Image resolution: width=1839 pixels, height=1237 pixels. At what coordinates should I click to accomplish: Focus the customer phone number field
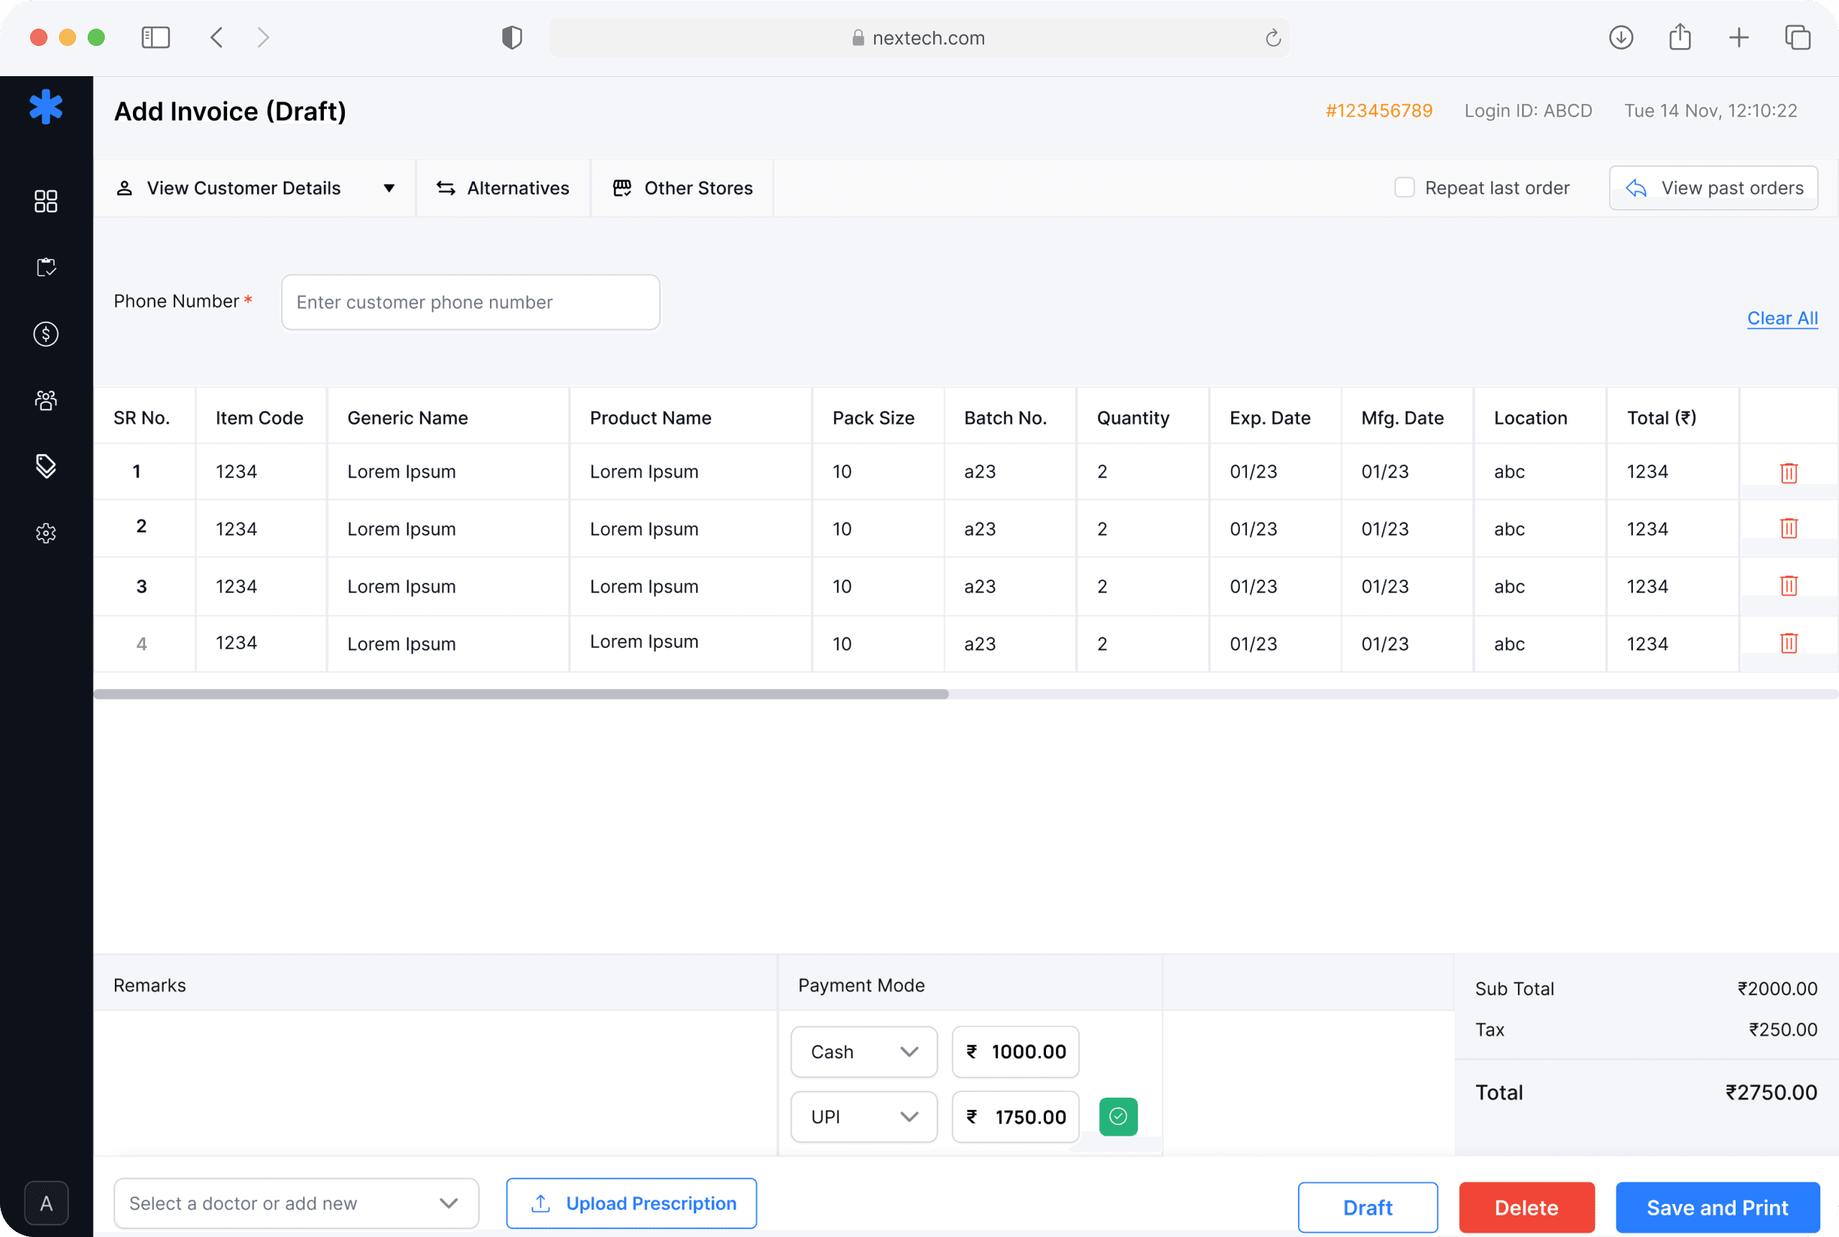pyautogui.click(x=471, y=302)
